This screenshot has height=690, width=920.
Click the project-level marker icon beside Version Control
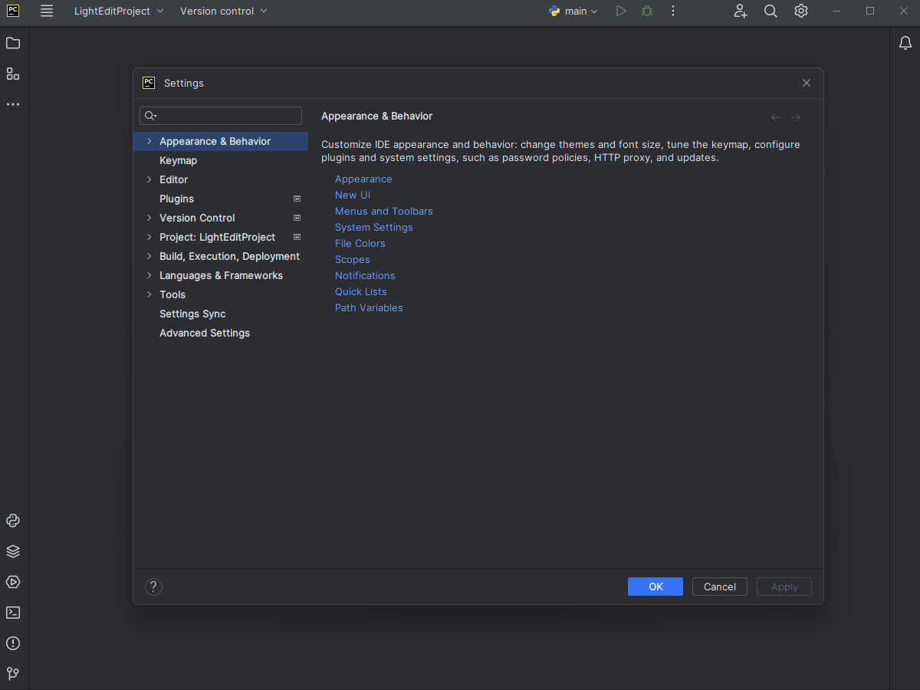tap(297, 218)
